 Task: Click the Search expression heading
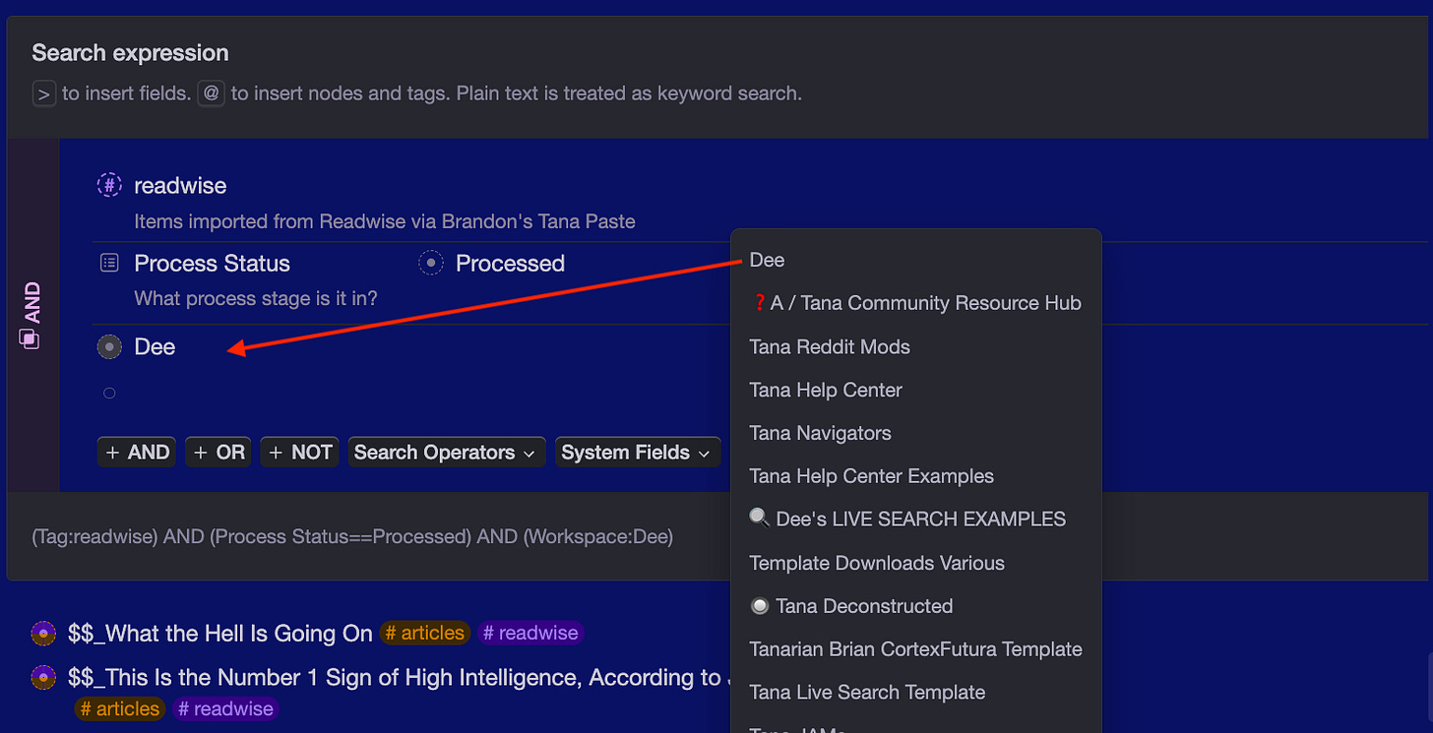click(130, 53)
